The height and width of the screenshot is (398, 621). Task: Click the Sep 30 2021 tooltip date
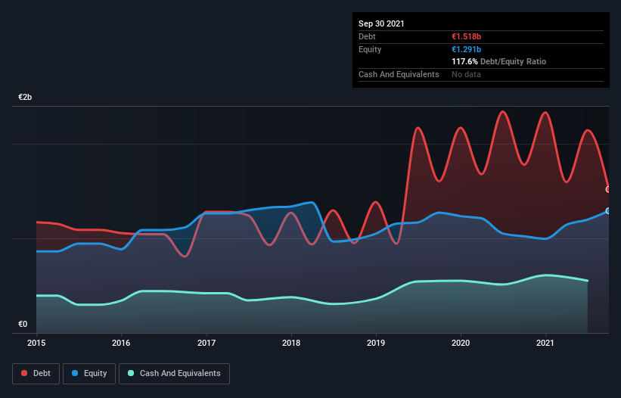pyautogui.click(x=381, y=23)
